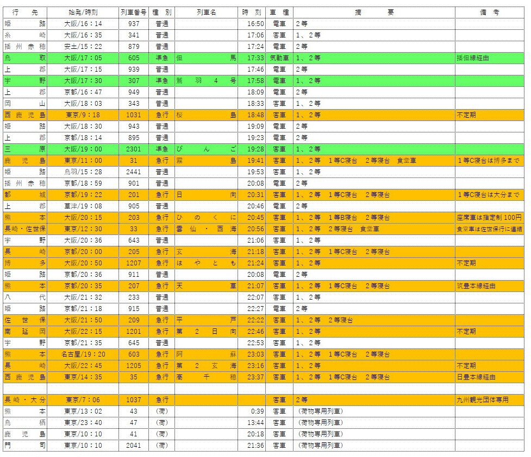Viewport: 531px width, 457px height.
Task: Select the 始発/時刻 column header
Action: pos(83,12)
